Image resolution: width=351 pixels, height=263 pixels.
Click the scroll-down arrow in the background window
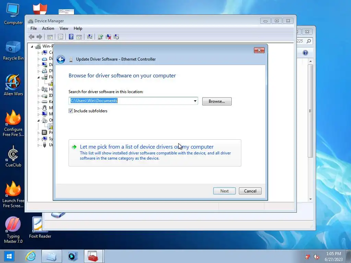point(311,199)
